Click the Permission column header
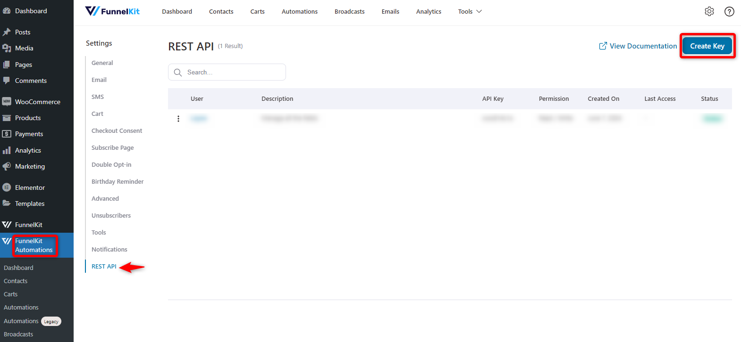Screen dimensions: 741x342 [554, 98]
